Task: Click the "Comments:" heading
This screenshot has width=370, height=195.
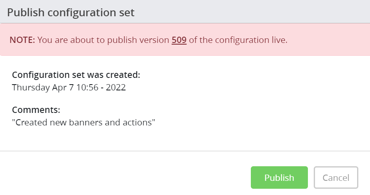Action: (36, 110)
